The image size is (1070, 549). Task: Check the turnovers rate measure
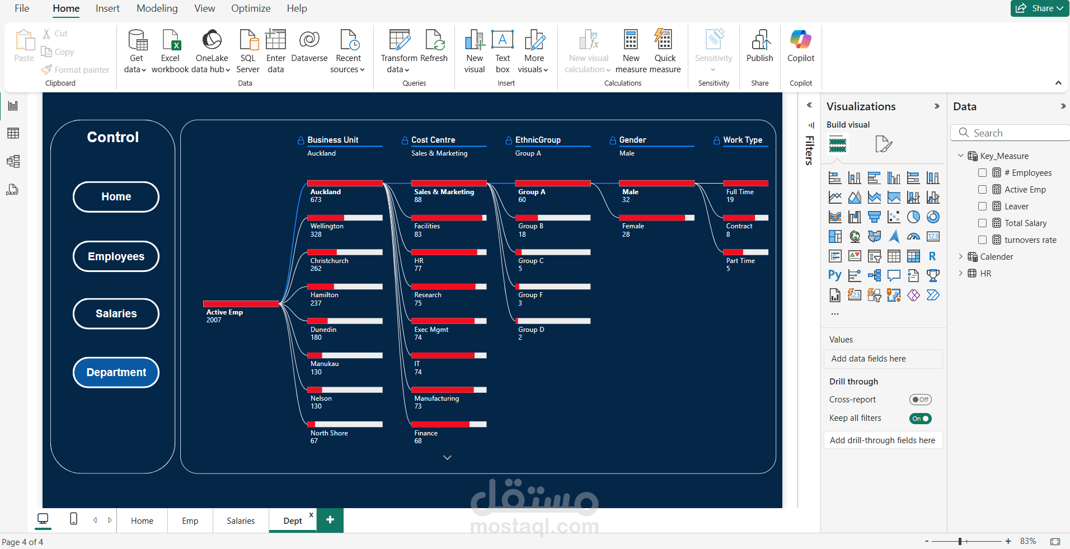click(982, 240)
